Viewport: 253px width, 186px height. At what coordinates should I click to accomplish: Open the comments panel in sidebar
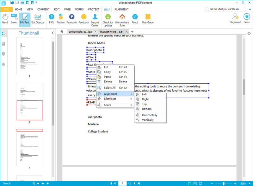point(3,54)
